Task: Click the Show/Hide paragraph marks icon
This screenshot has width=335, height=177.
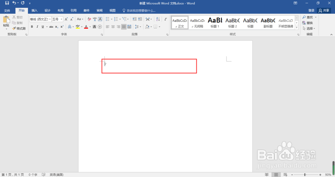Action: 165,19
